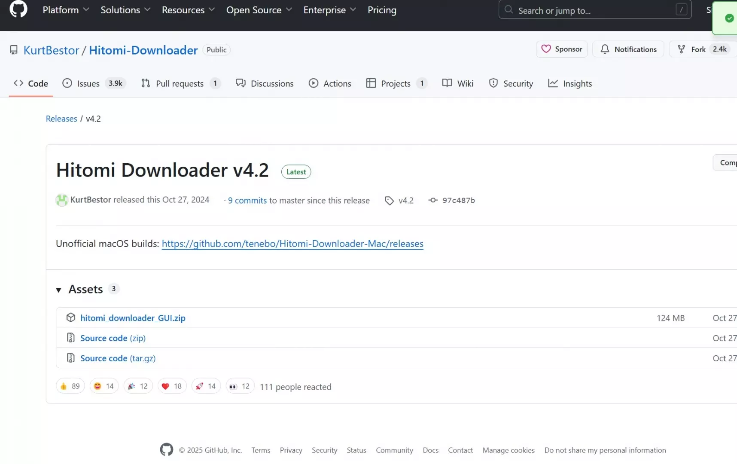Sponsor the project with heart button
The height and width of the screenshot is (464, 737).
tap(562, 49)
